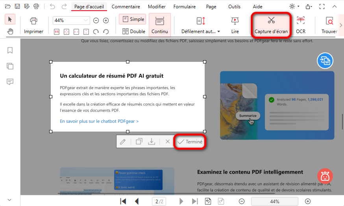Screen dimensions: 344x206
Task: Undo the last action
Action: [52, 7]
